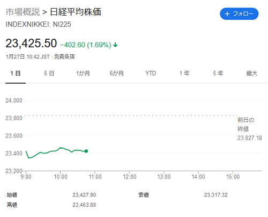Switch to the 5日 tab
This screenshot has height=217, width=268.
49,74
